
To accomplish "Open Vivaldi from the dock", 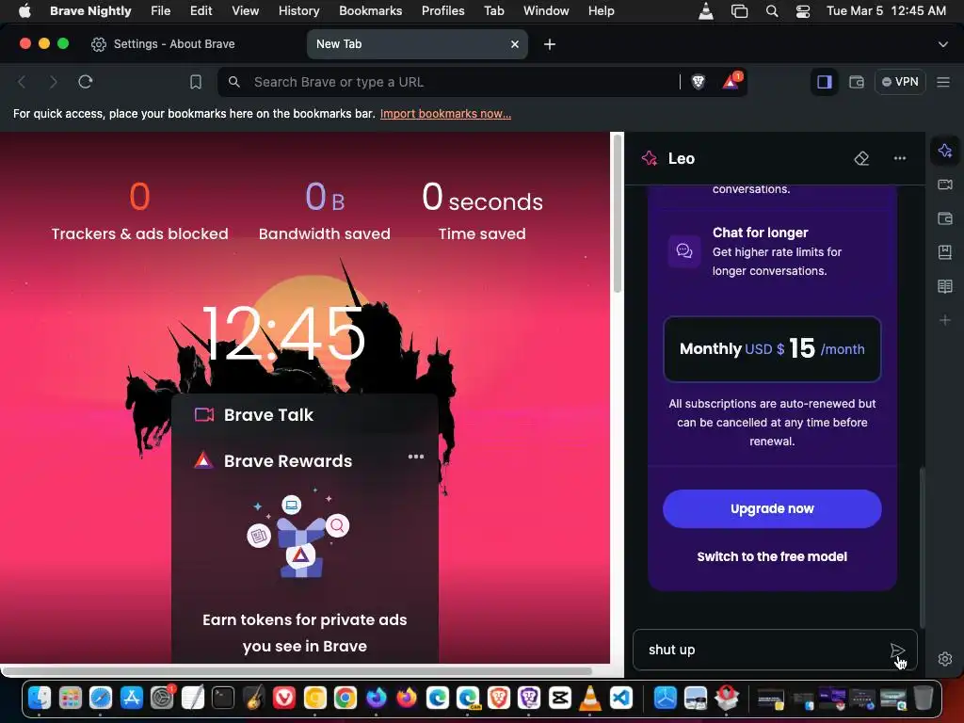I will tap(284, 698).
